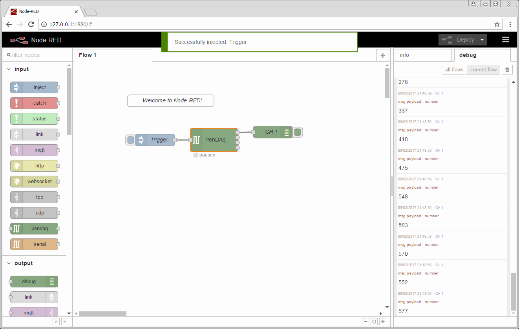Viewport: 519px width, 329px height.
Task: Click the inject node in palette
Action: [x=34, y=87]
